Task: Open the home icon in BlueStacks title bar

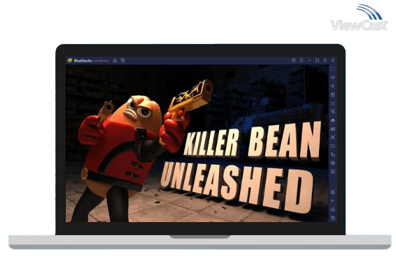Action: click(115, 60)
